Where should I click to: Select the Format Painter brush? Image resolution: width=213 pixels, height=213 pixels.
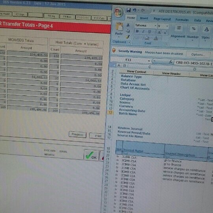pyautogui.click(x=128, y=37)
